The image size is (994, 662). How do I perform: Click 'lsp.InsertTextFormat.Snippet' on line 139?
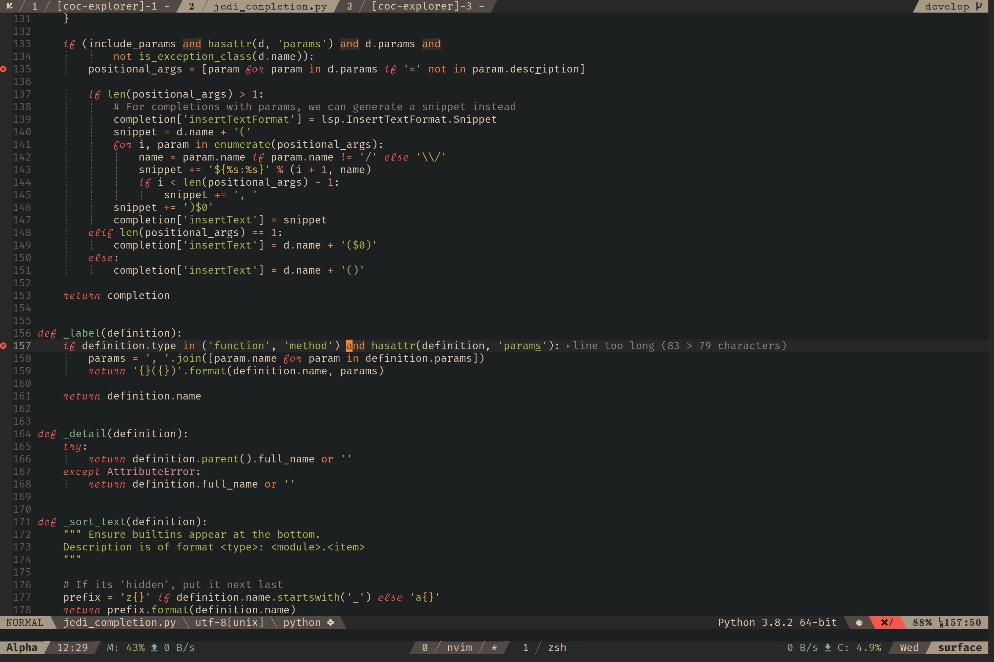[409, 119]
